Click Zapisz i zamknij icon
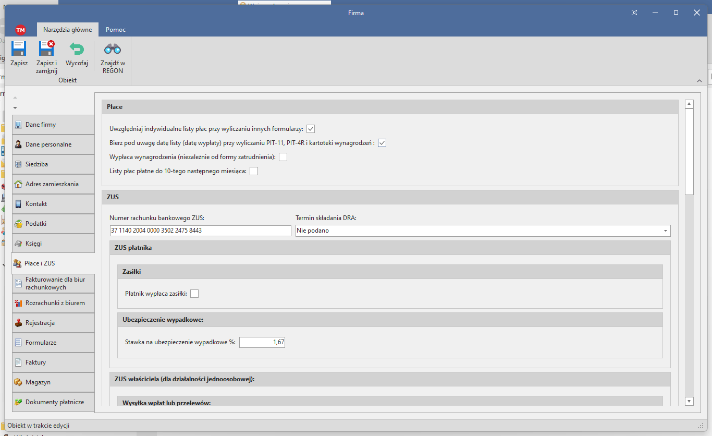This screenshot has height=436, width=712. pyautogui.click(x=46, y=49)
